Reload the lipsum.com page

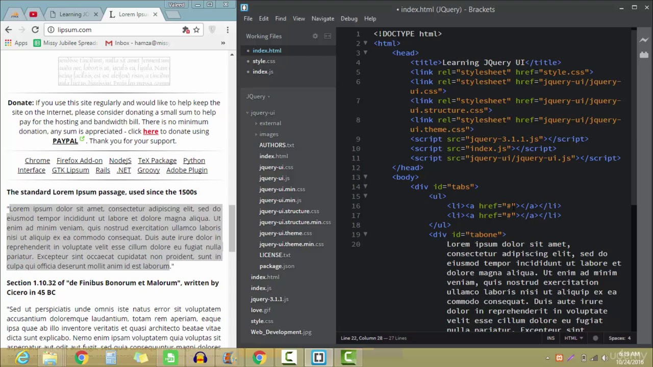(35, 30)
